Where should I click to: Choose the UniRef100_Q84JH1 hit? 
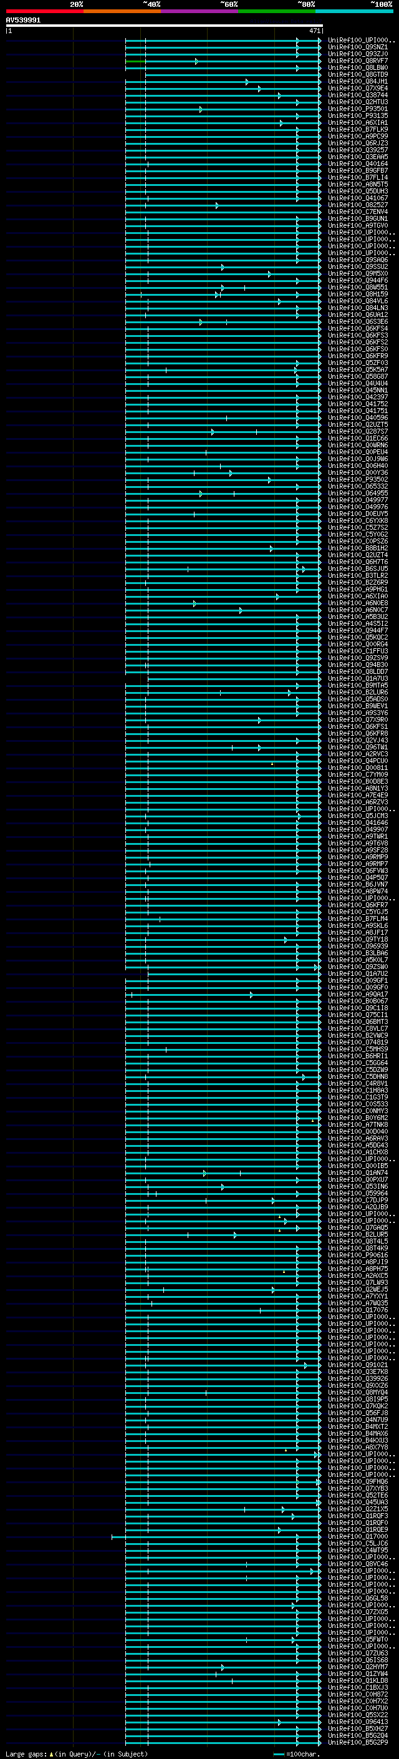pyautogui.click(x=358, y=81)
